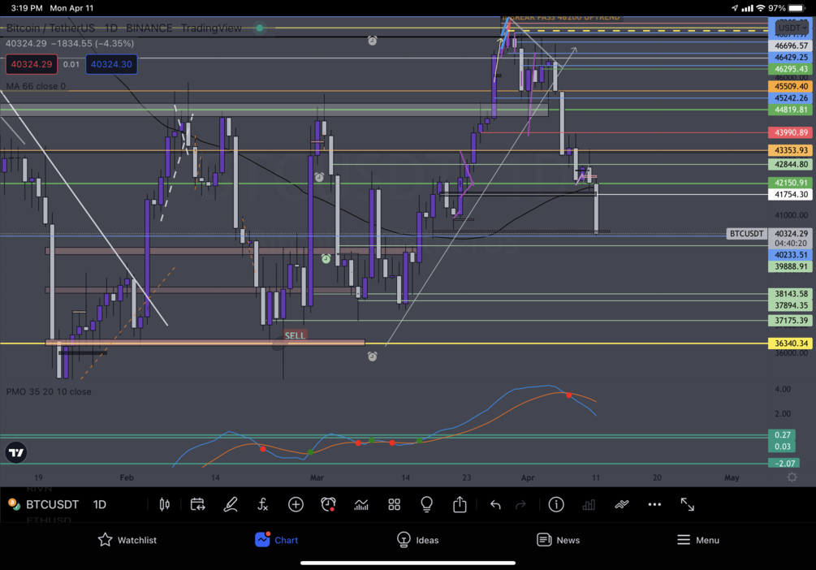Select the red 43990.89 price label

point(791,132)
